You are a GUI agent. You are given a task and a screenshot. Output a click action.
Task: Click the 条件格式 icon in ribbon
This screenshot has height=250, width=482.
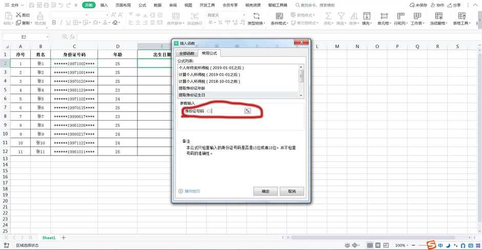[279, 16]
